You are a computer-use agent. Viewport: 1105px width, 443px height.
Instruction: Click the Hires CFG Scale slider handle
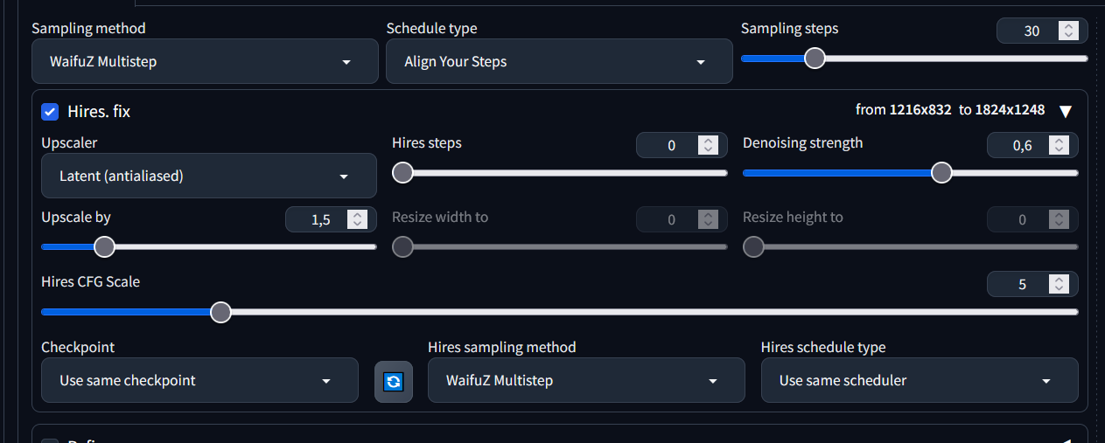point(221,312)
